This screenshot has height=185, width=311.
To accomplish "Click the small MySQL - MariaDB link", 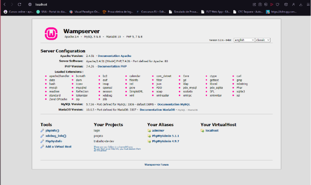I will coord(188,110).
